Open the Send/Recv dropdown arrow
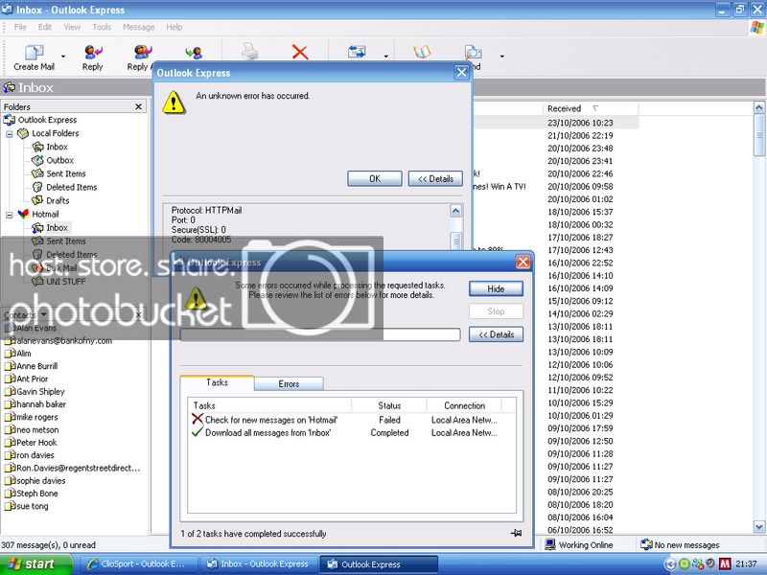The height and width of the screenshot is (575, 767). [386, 57]
